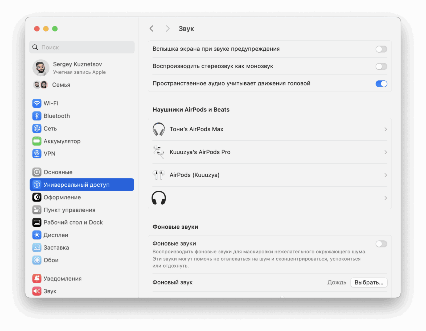This screenshot has width=426, height=331.
Task: Click the AirPods Max headphones icon
Action: [x=159, y=129]
